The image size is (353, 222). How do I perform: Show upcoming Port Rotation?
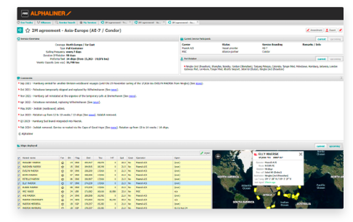335,59
